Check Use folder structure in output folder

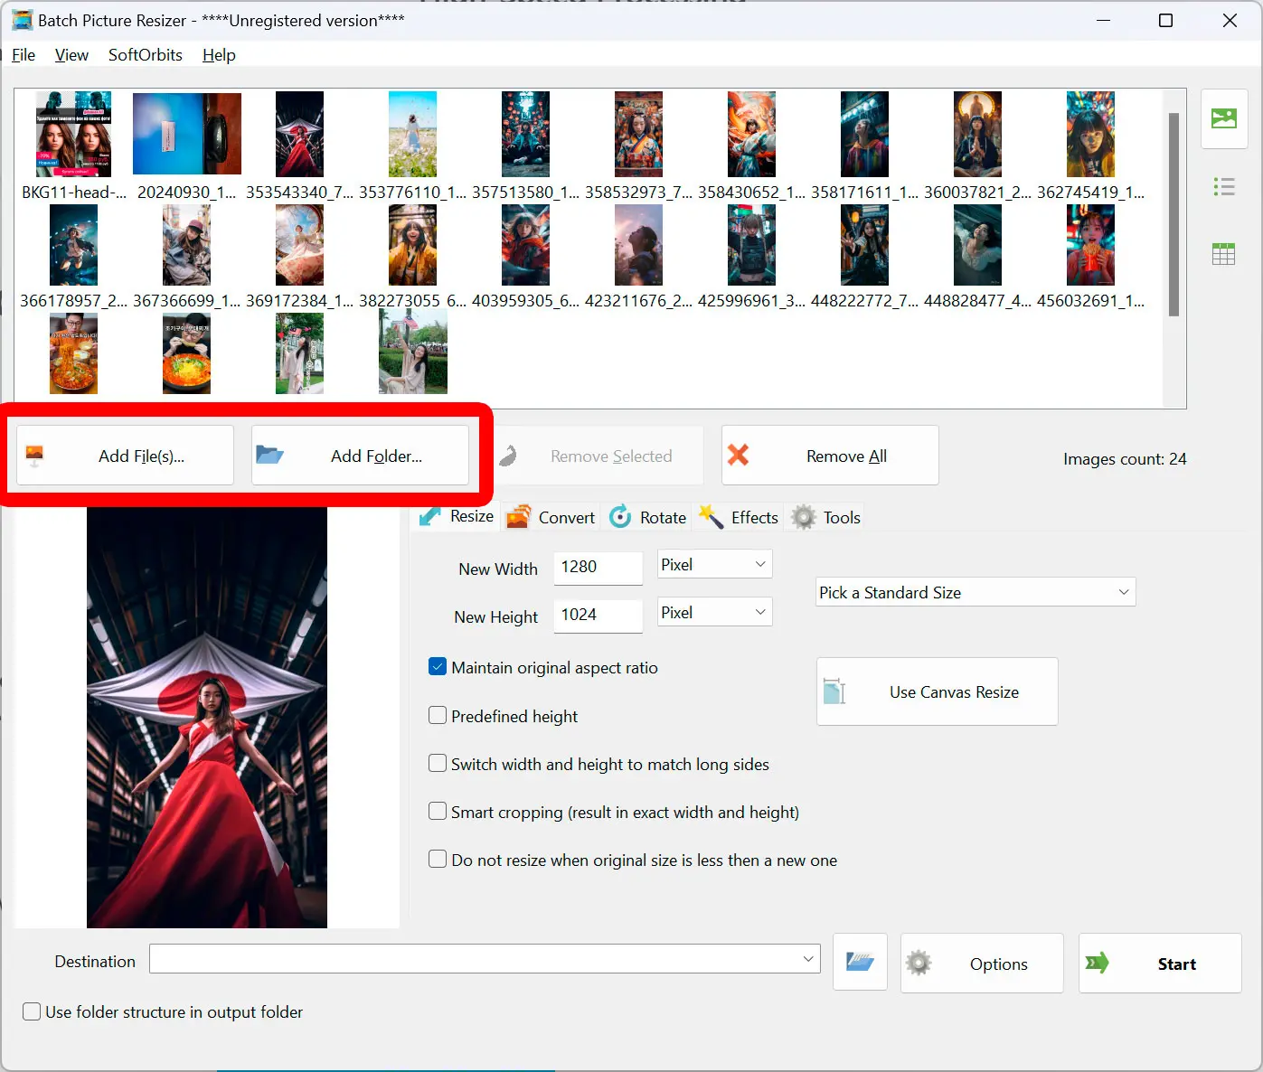point(32,1011)
